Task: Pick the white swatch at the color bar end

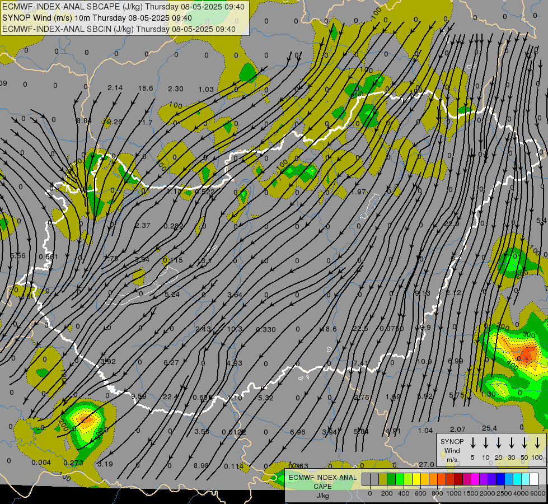Action: point(534,479)
